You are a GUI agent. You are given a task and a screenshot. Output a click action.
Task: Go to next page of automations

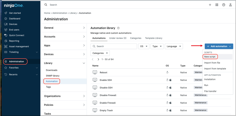coord(98,59)
